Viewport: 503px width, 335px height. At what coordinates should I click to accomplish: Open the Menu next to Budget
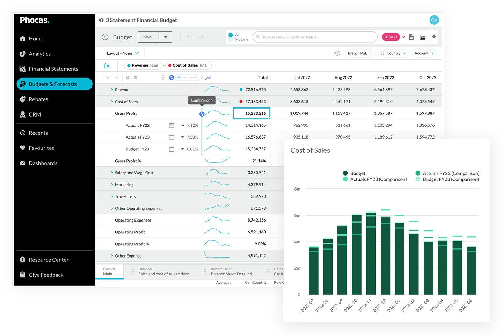click(x=148, y=37)
